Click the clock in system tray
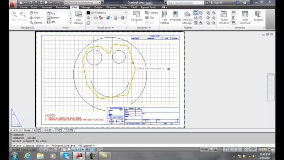This screenshot has width=284, height=160. pos(264,156)
